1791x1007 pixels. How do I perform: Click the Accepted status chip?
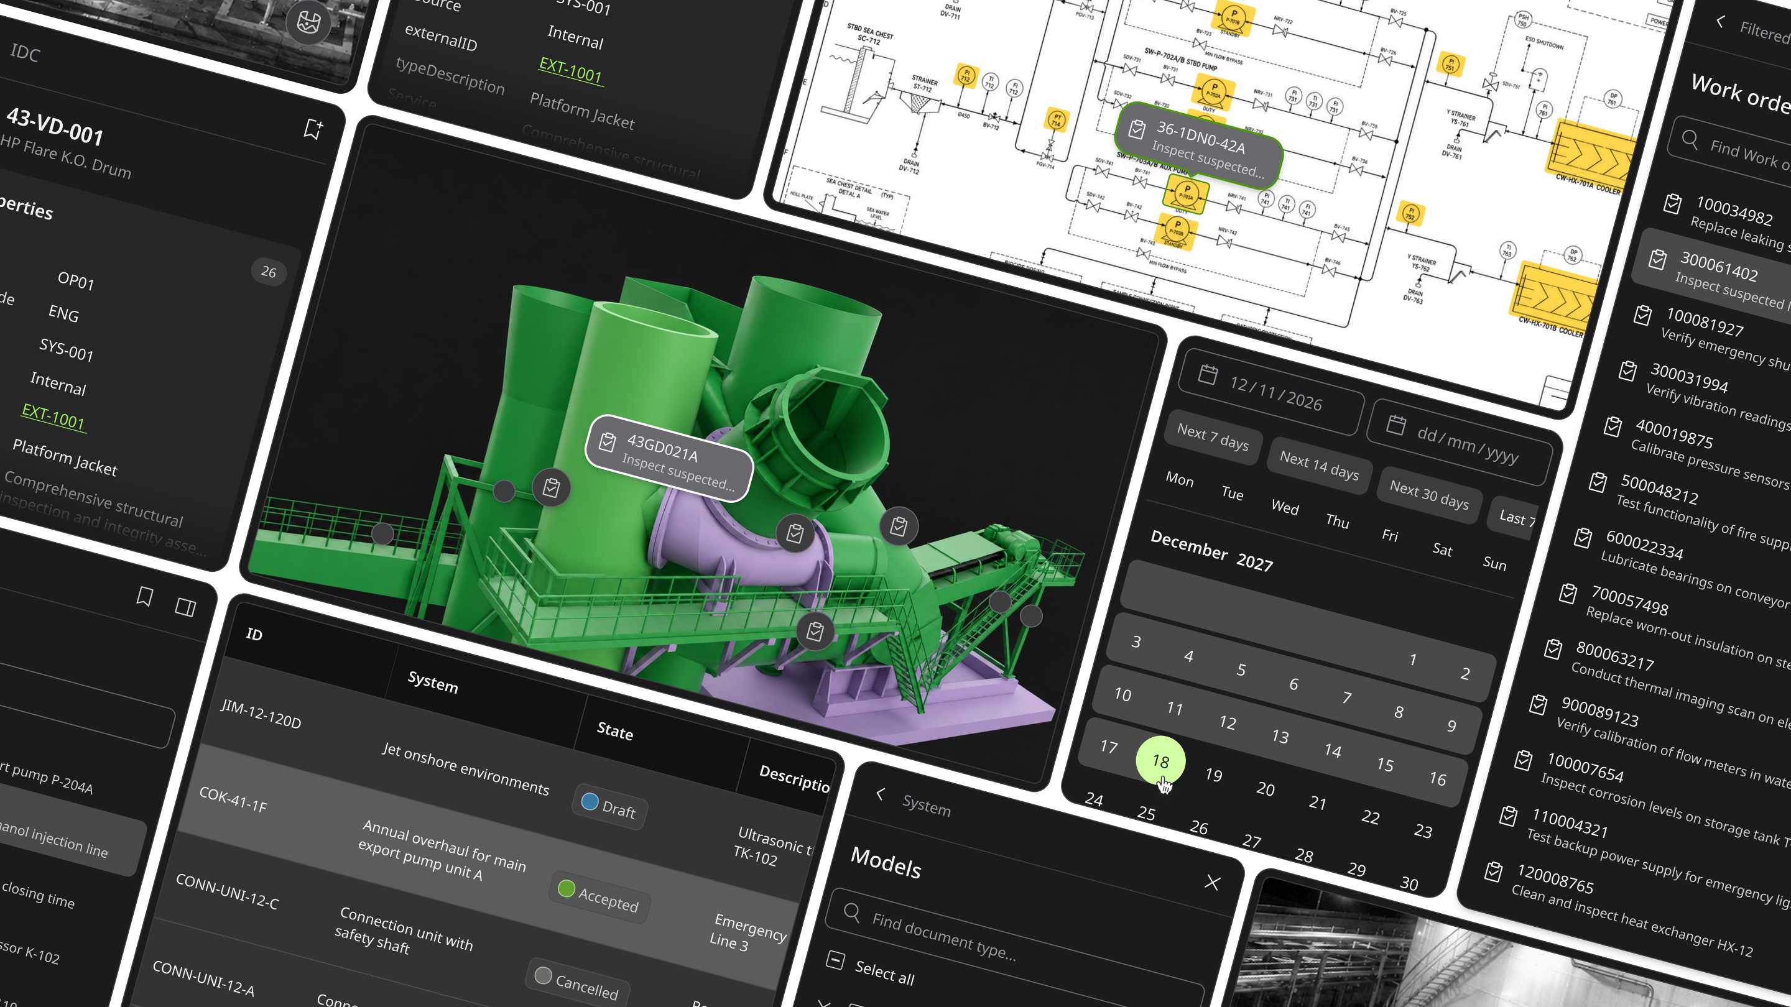(599, 896)
